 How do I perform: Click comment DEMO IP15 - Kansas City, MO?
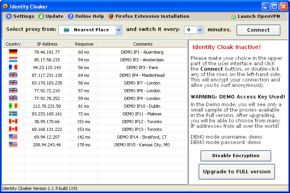point(142,145)
